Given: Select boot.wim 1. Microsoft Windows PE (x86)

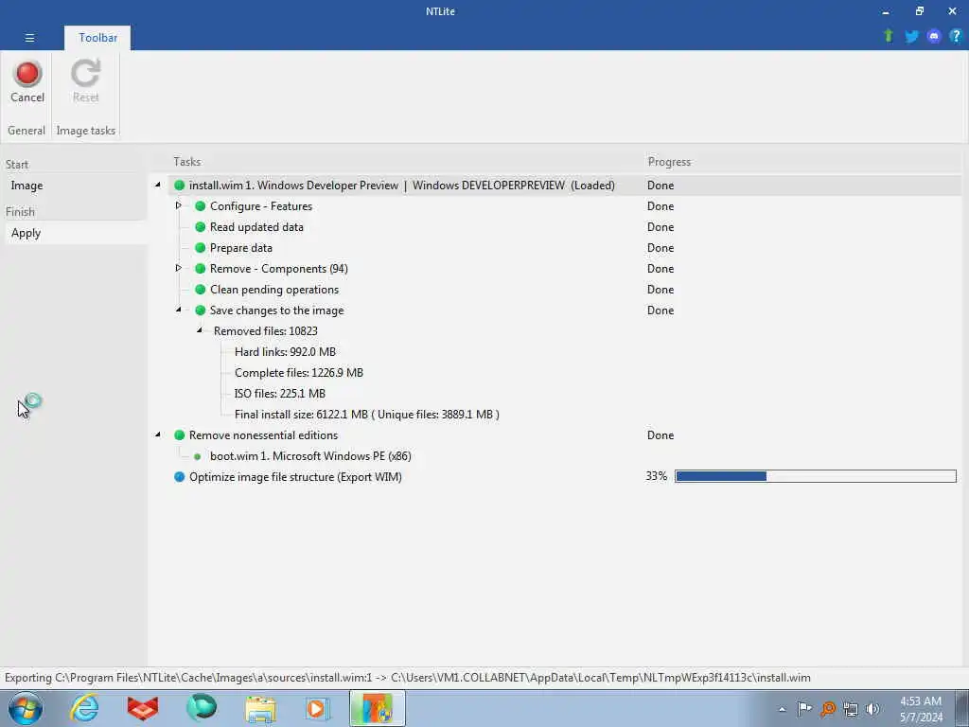Looking at the screenshot, I should coord(310,456).
